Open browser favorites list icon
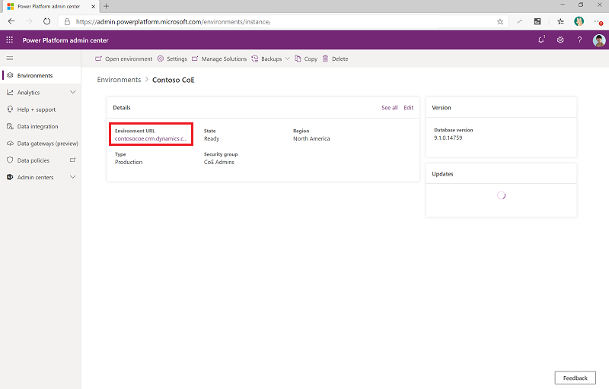Viewport: 609px width, 389px height. pyautogui.click(x=560, y=22)
